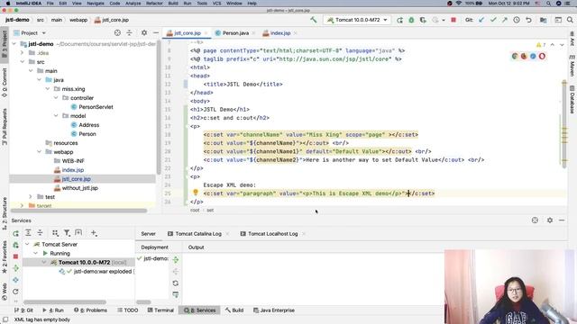Expand all services tree nodes icon
The image size is (577, 324).
click(28, 233)
